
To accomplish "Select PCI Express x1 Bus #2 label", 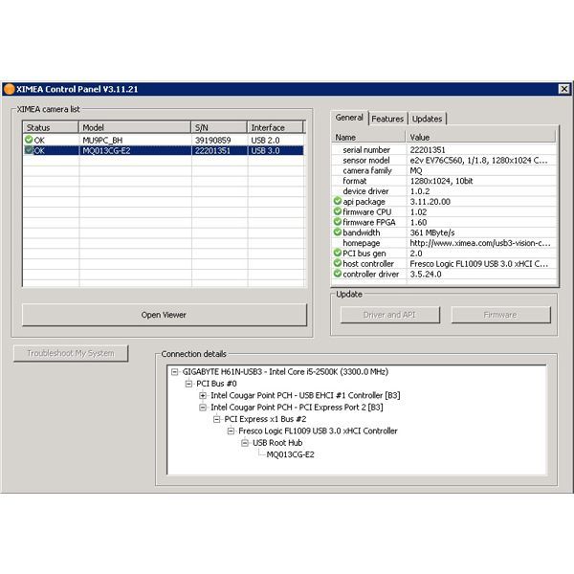I will pyautogui.click(x=265, y=419).
